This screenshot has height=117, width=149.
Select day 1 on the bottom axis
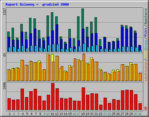[x=10, y=114]
